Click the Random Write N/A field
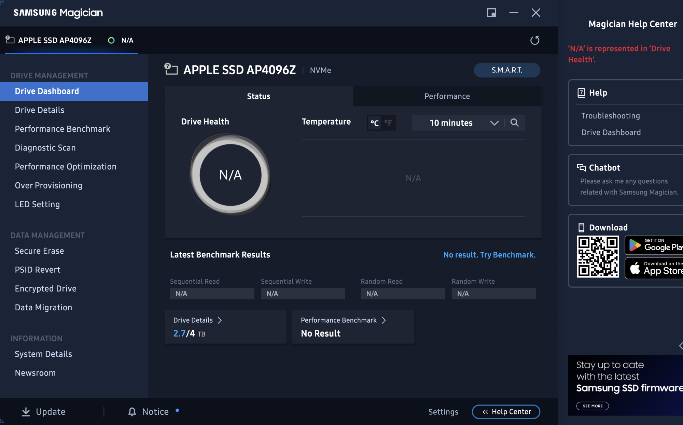 point(493,294)
